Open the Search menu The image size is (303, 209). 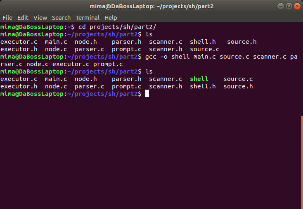61,18
